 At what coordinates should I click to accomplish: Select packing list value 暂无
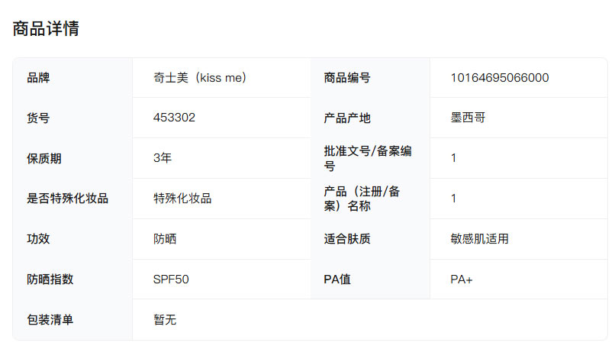165,320
